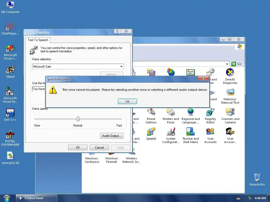This screenshot has width=270, height=202.
Task: Minimize the Control Panel window
Action: point(223,39)
